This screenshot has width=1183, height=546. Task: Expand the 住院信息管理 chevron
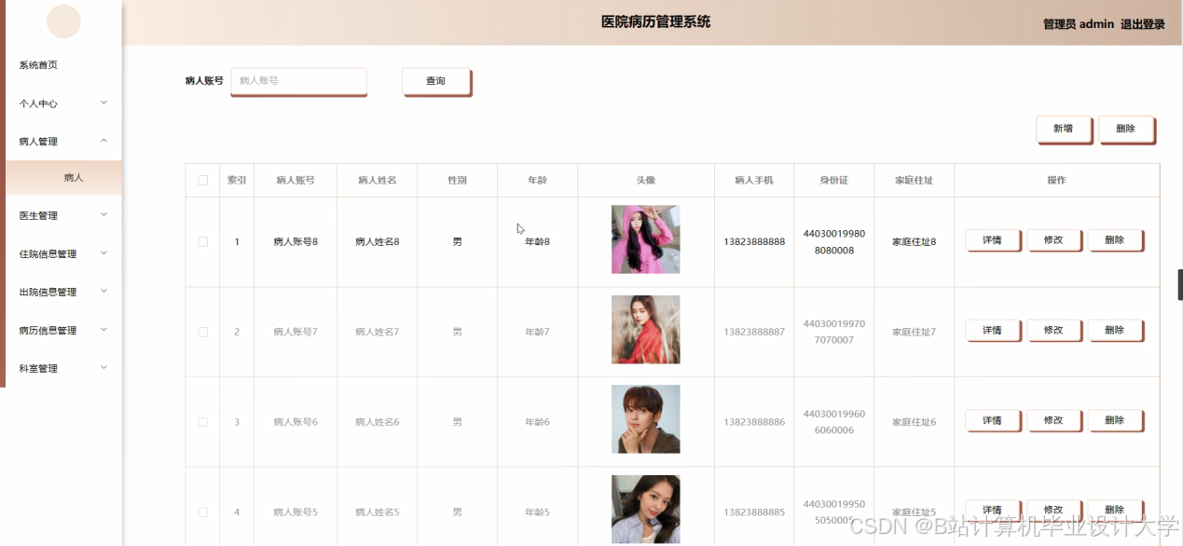pyautogui.click(x=103, y=253)
